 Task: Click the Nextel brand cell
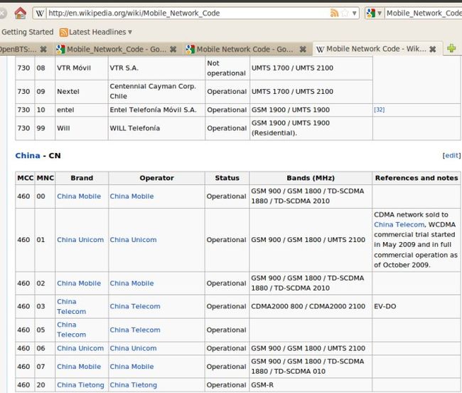(82, 91)
